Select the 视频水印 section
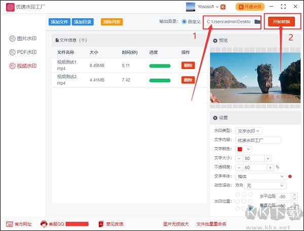Screen dimensions: 304x231 click(x=23, y=66)
